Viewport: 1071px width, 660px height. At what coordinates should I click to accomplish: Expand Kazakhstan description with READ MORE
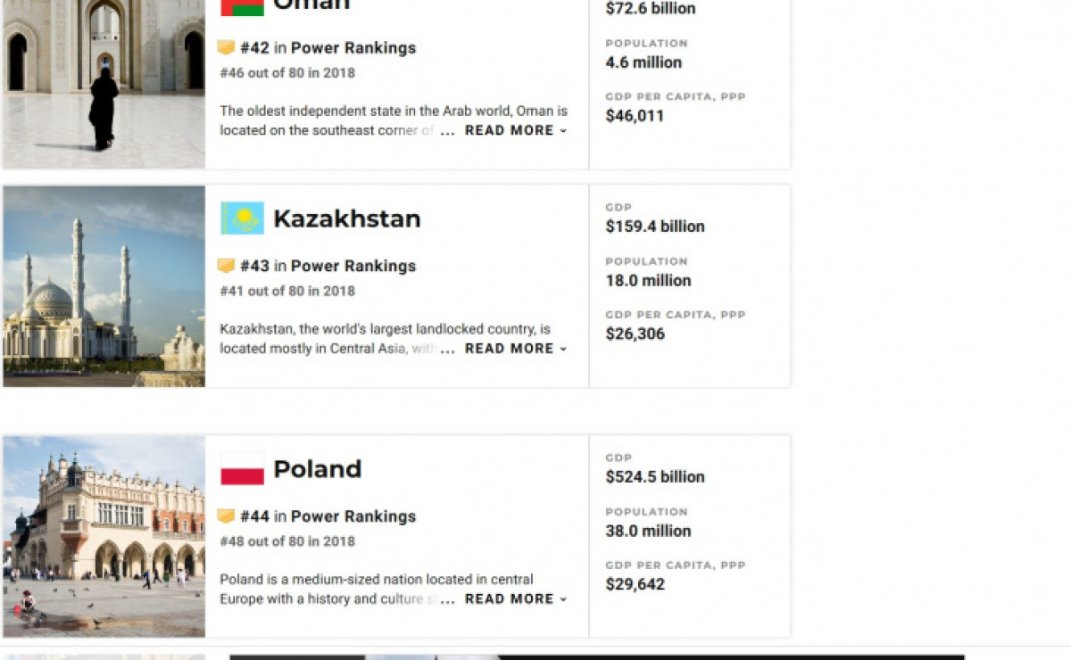point(515,349)
